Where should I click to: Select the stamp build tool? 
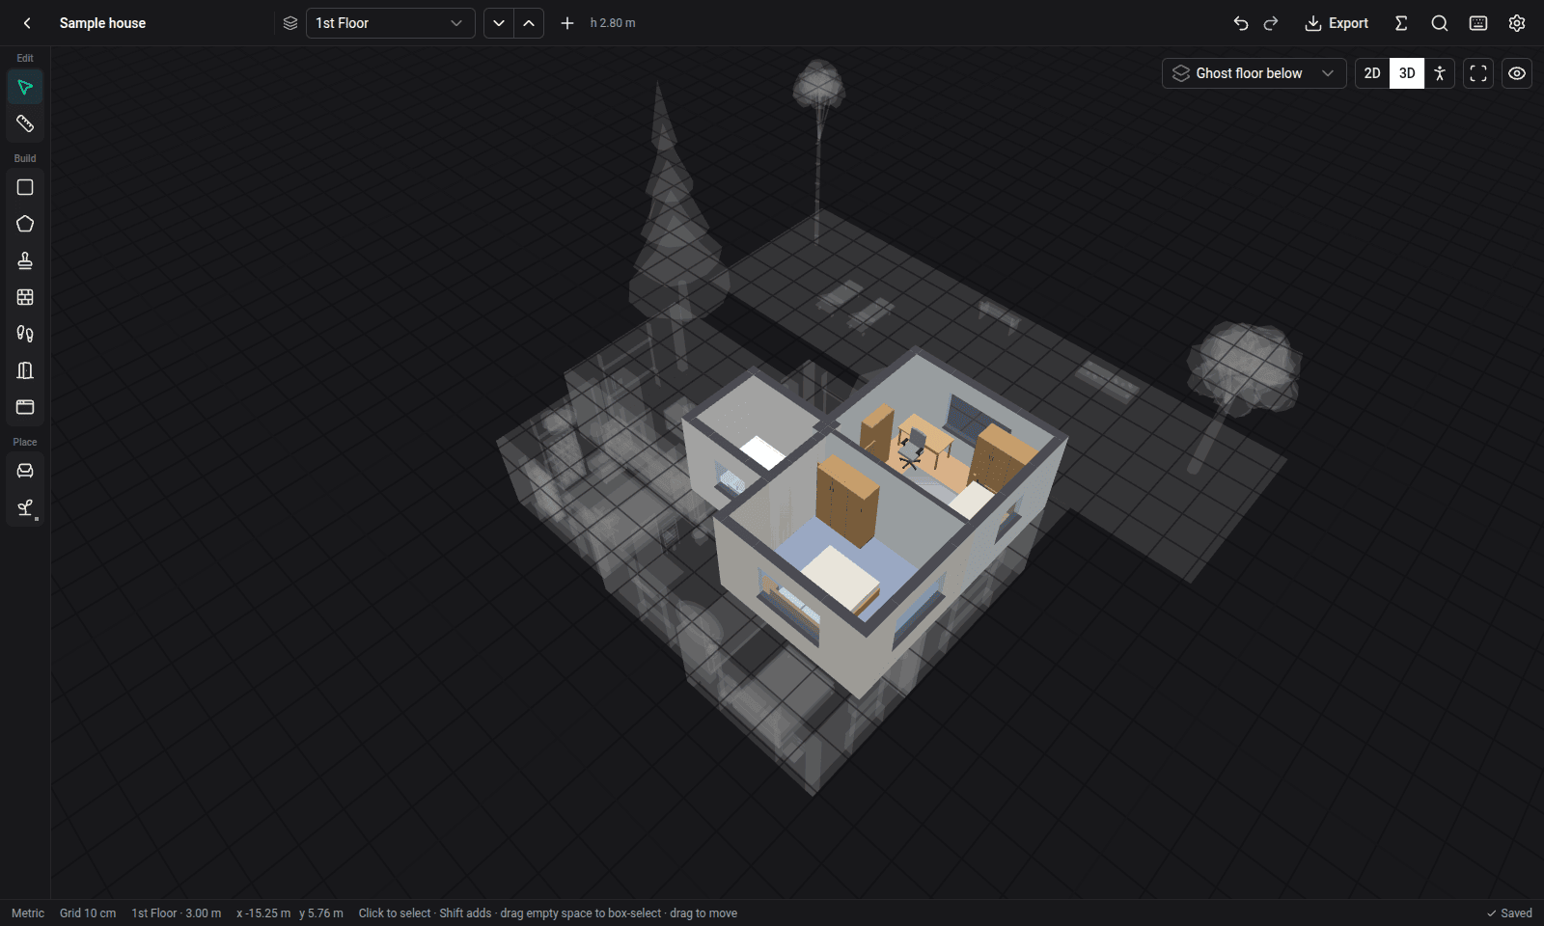click(x=25, y=261)
